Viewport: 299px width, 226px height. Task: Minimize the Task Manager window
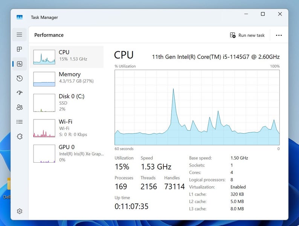pos(246,14)
